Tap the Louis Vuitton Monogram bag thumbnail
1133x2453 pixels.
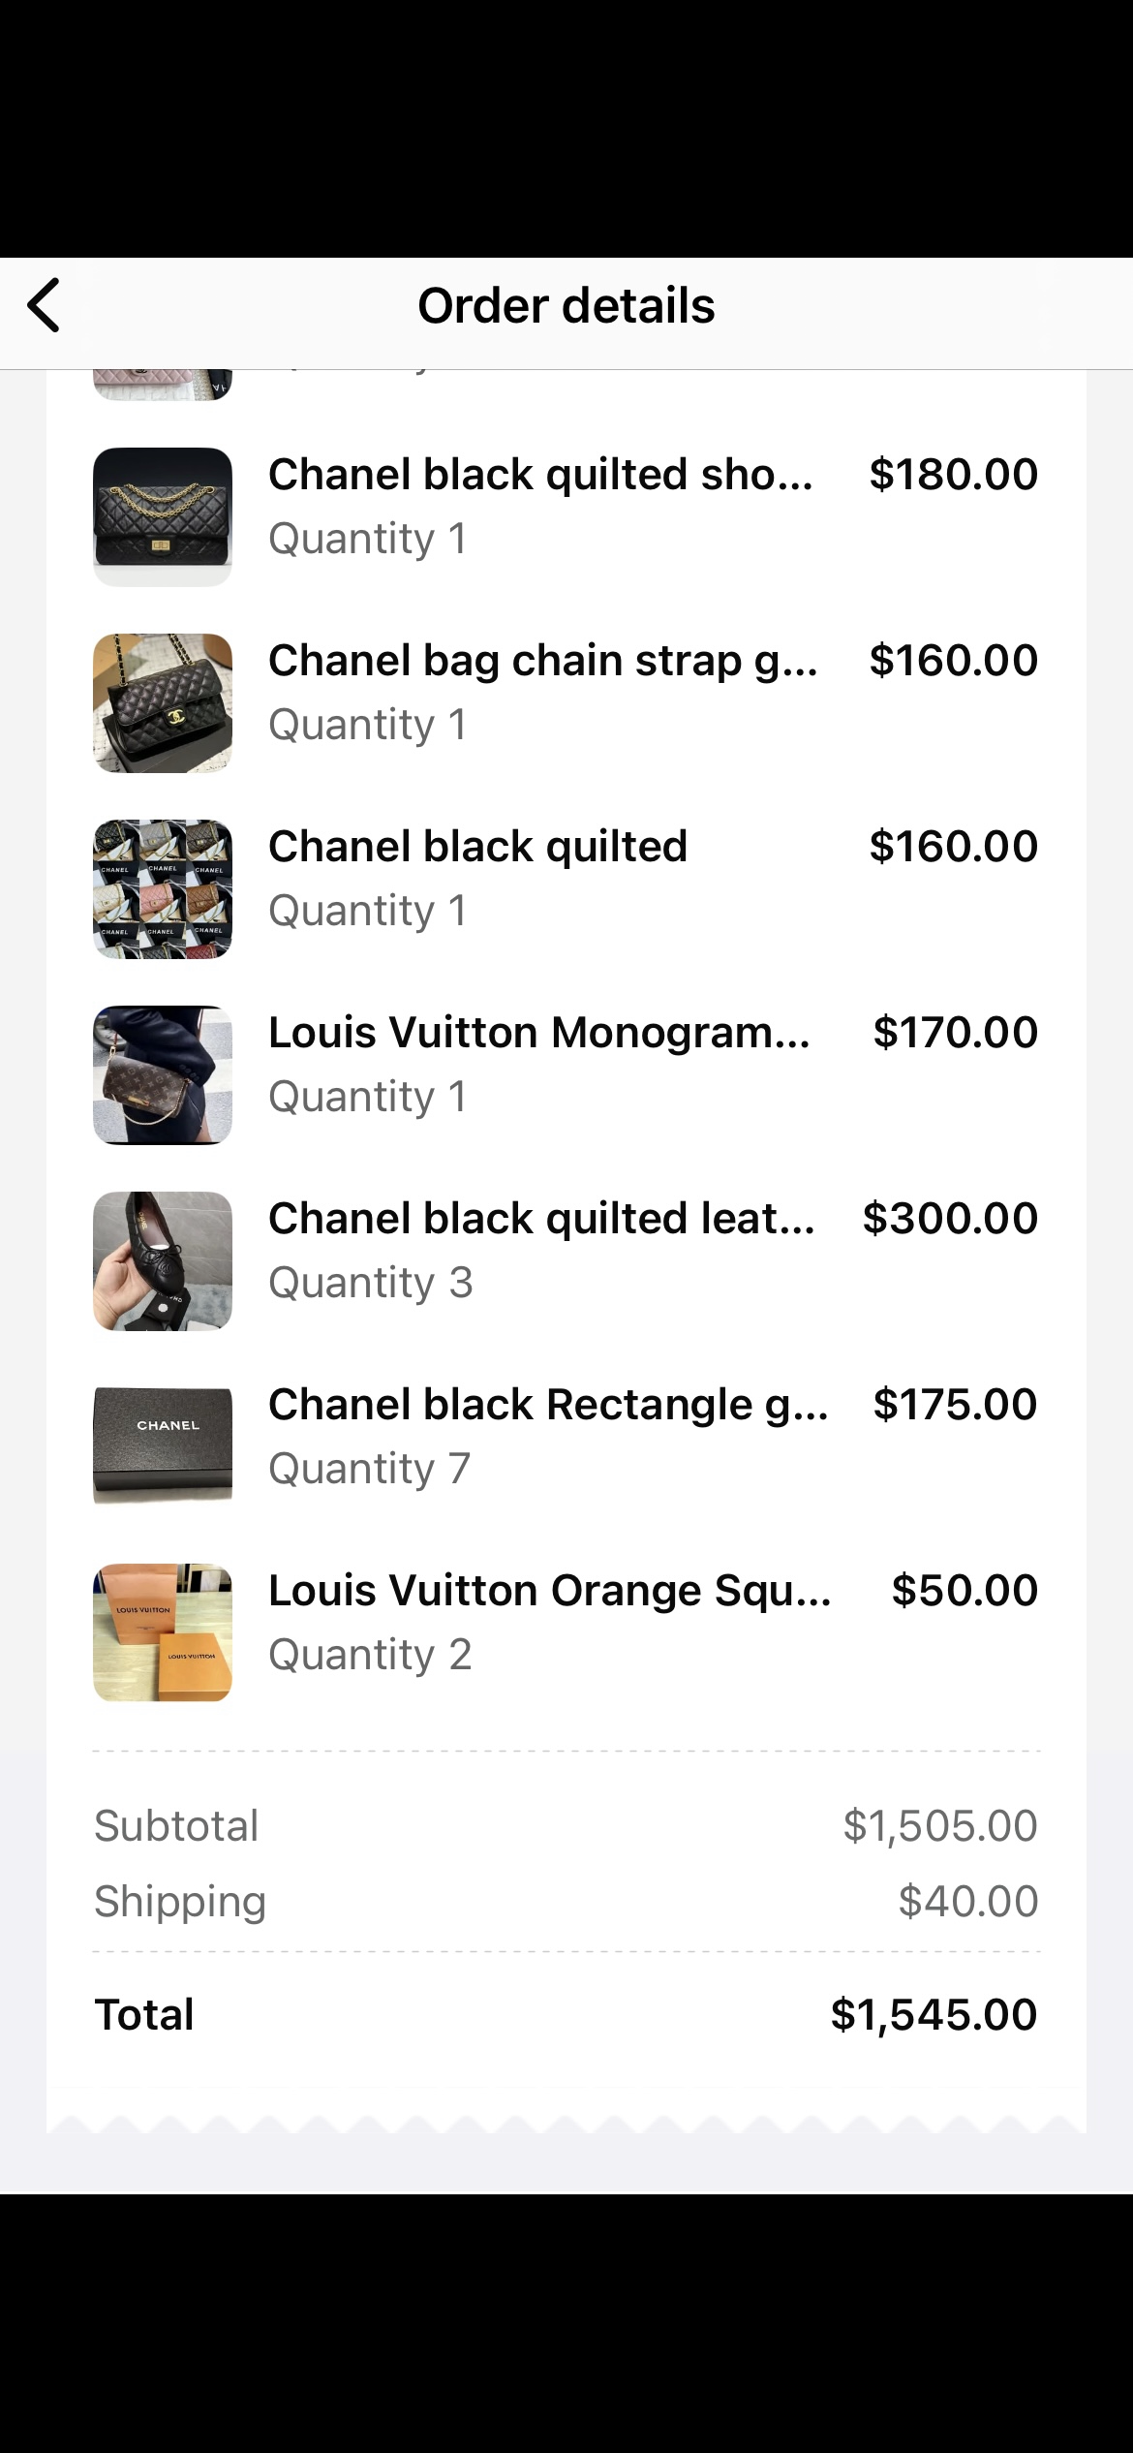[163, 1074]
